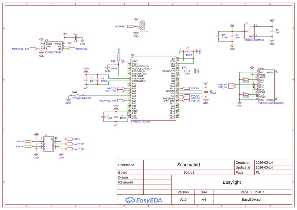Select the USB1 TYPE-C connector symbol
The width and height of the screenshot is (297, 210).
[266, 86]
